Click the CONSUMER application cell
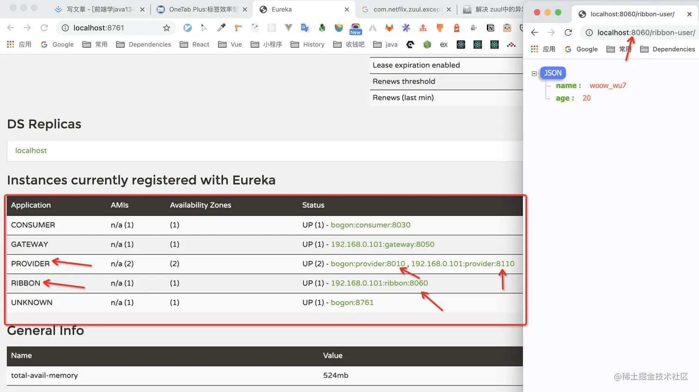This screenshot has width=699, height=392. click(x=33, y=225)
